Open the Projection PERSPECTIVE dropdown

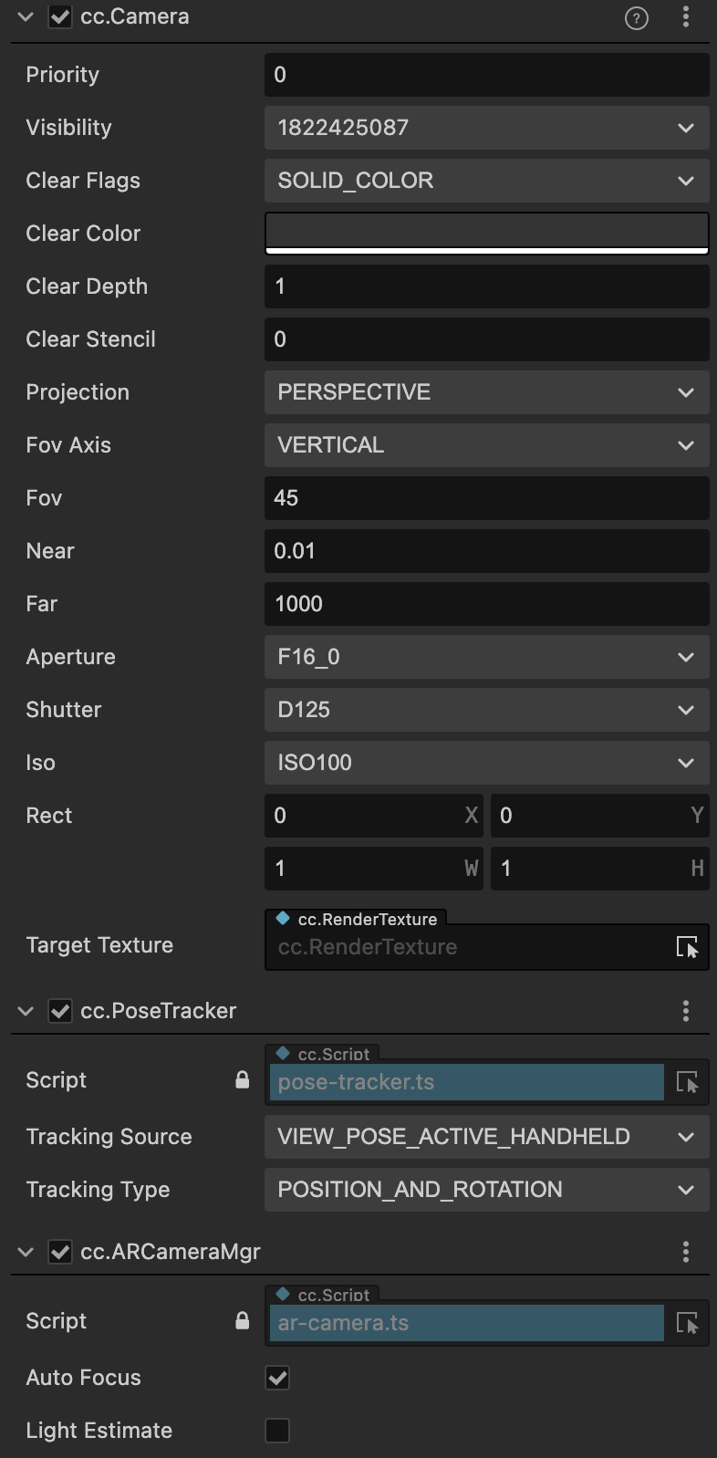(487, 392)
